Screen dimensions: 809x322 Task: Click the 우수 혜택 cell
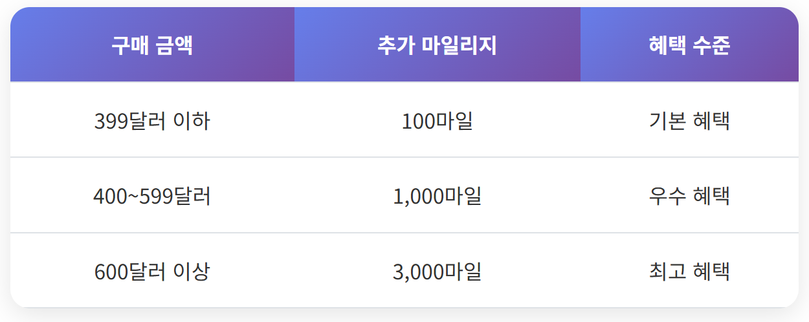[x=689, y=195]
